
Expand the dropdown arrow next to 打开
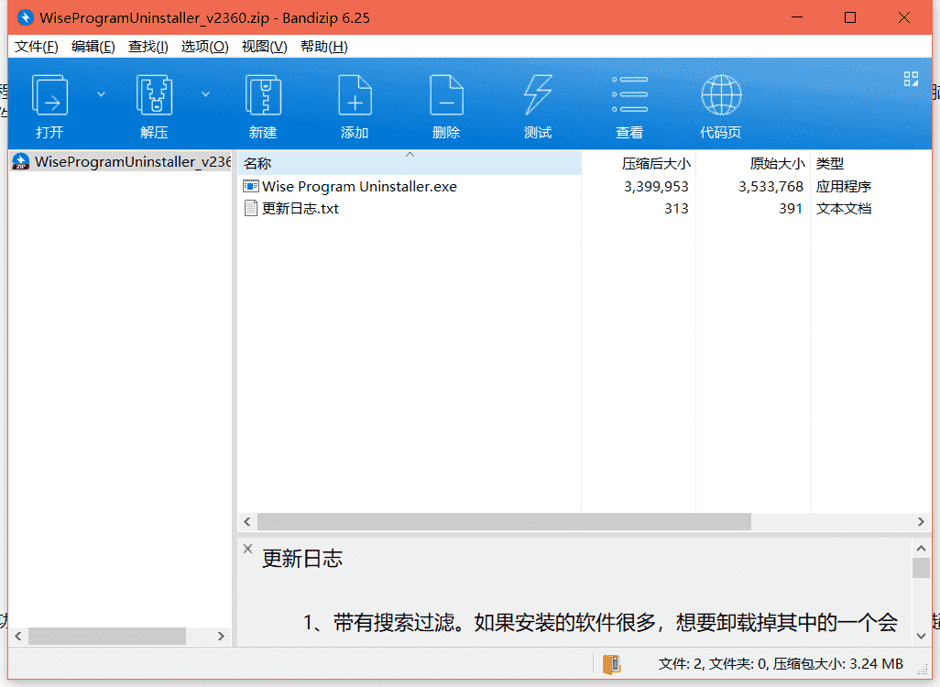tap(102, 94)
